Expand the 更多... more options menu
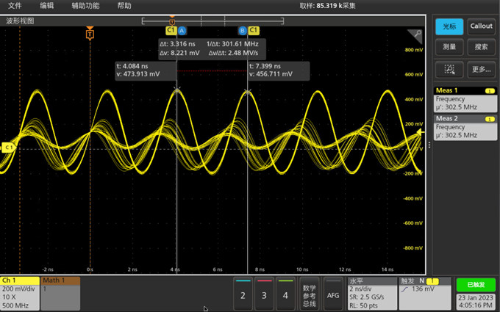 [x=482, y=69]
